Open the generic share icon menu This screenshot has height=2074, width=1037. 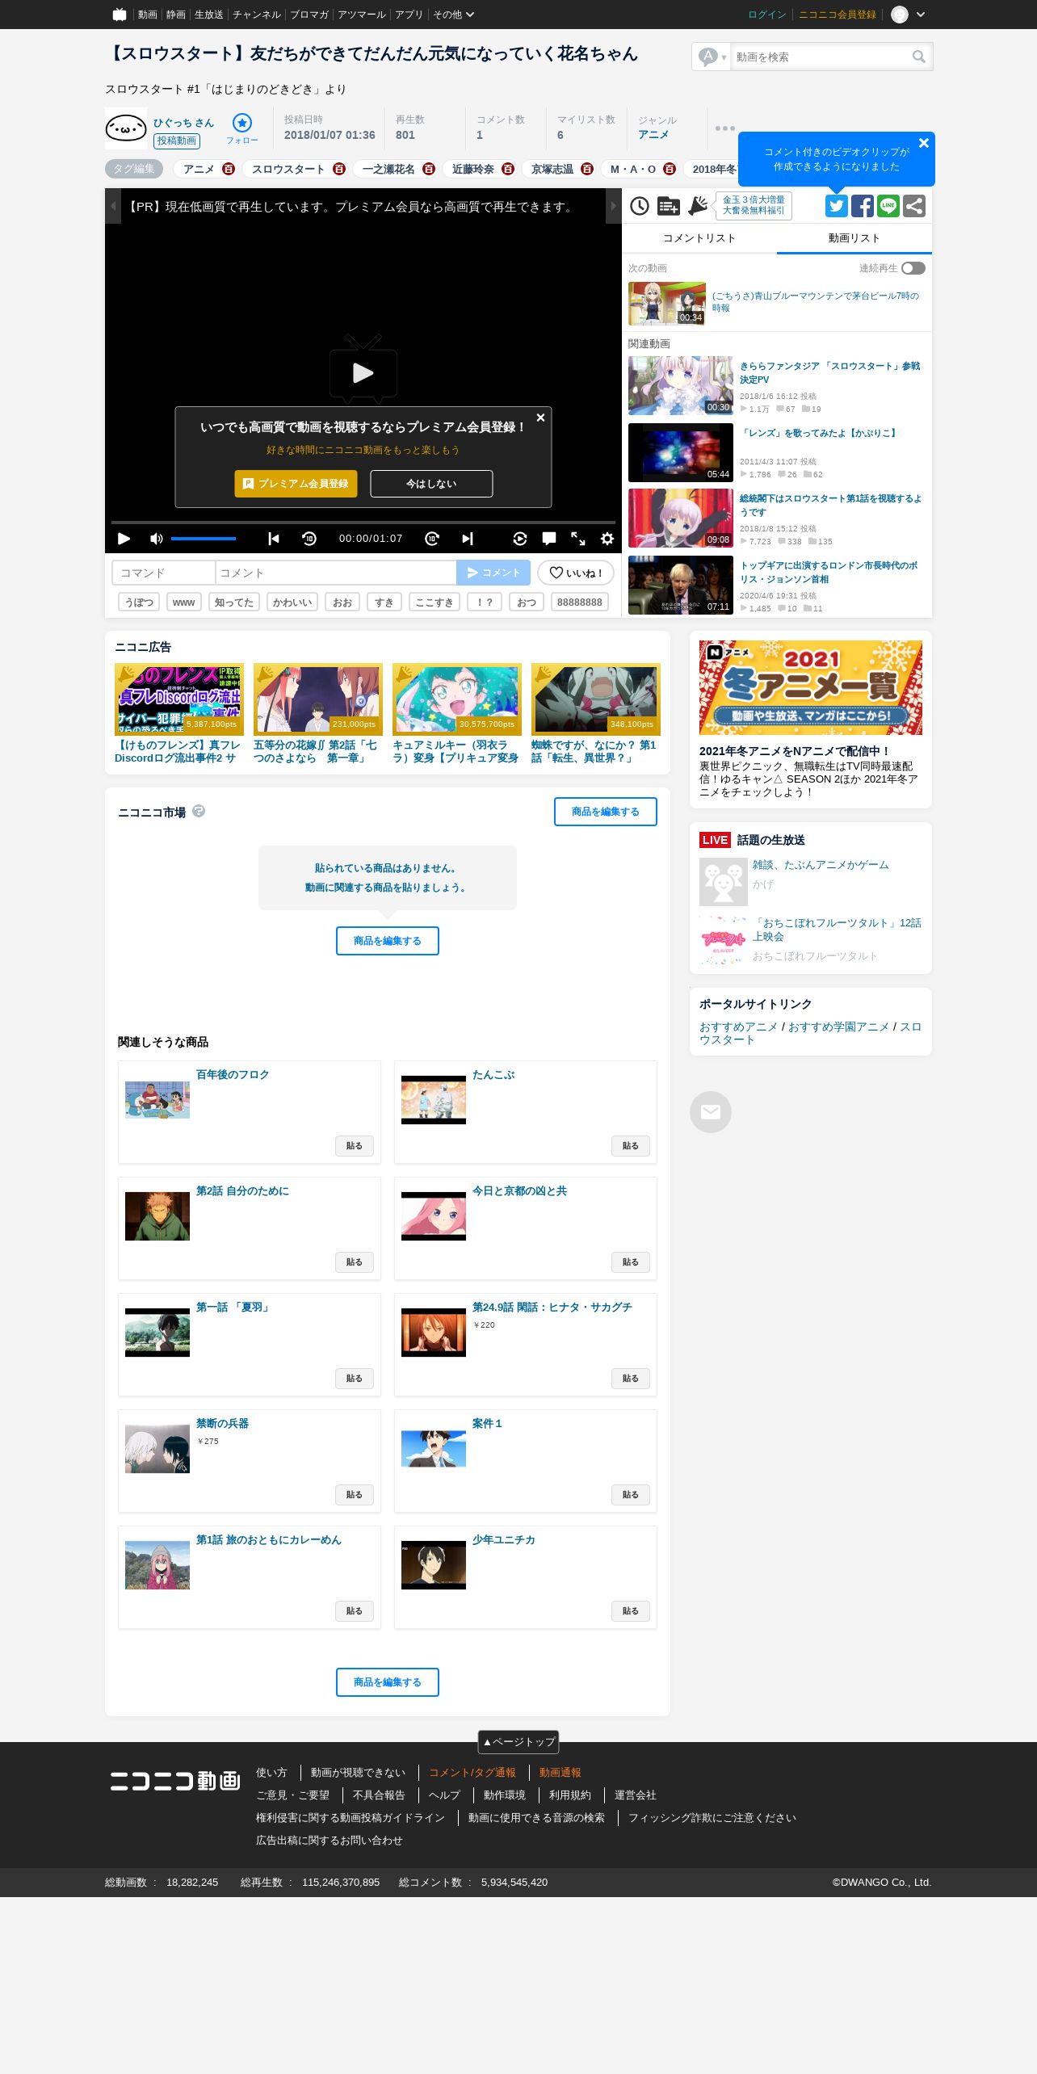(x=914, y=206)
